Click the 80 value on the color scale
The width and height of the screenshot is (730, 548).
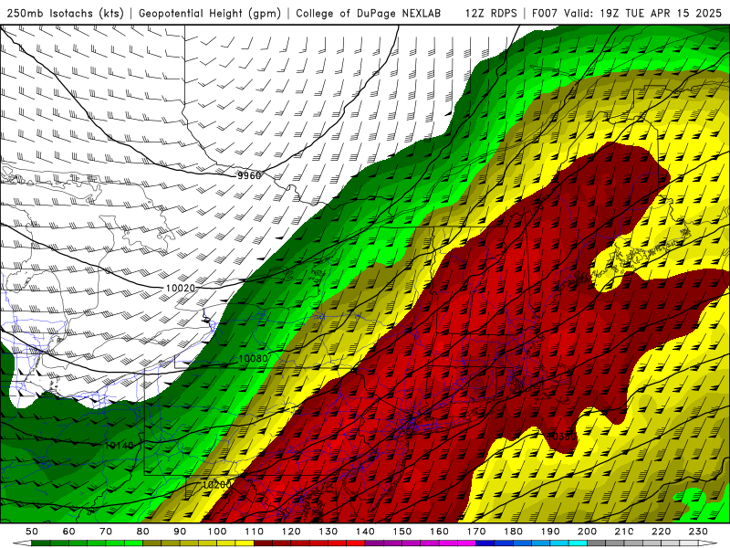143,532
